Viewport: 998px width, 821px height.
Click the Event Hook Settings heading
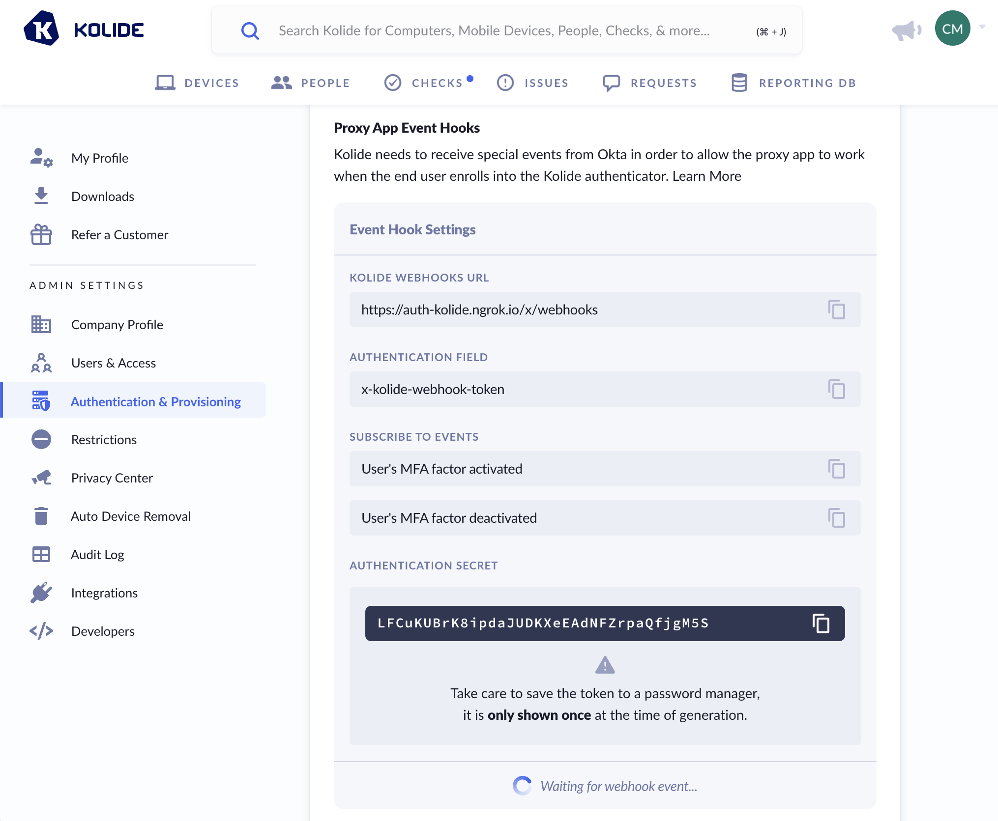click(x=412, y=229)
